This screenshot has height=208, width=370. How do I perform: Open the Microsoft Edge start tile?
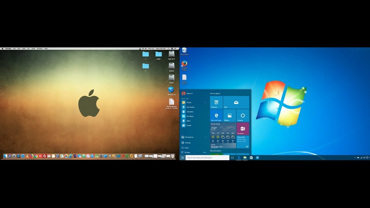216,116
